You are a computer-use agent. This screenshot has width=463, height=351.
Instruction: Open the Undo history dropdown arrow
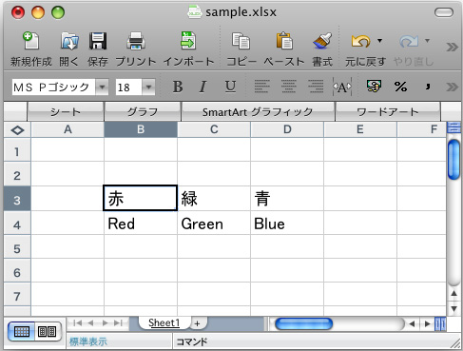(x=379, y=41)
